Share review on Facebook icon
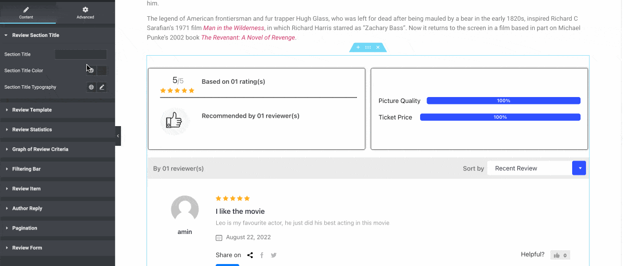Screen dimensions: 623x266 point(262,255)
